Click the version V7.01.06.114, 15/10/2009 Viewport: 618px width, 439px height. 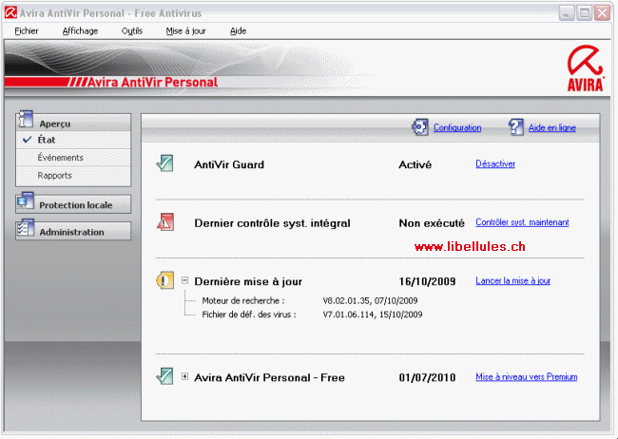[373, 315]
